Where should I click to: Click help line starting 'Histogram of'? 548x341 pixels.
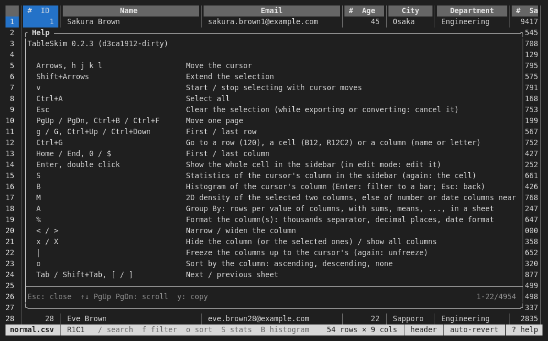click(335, 186)
